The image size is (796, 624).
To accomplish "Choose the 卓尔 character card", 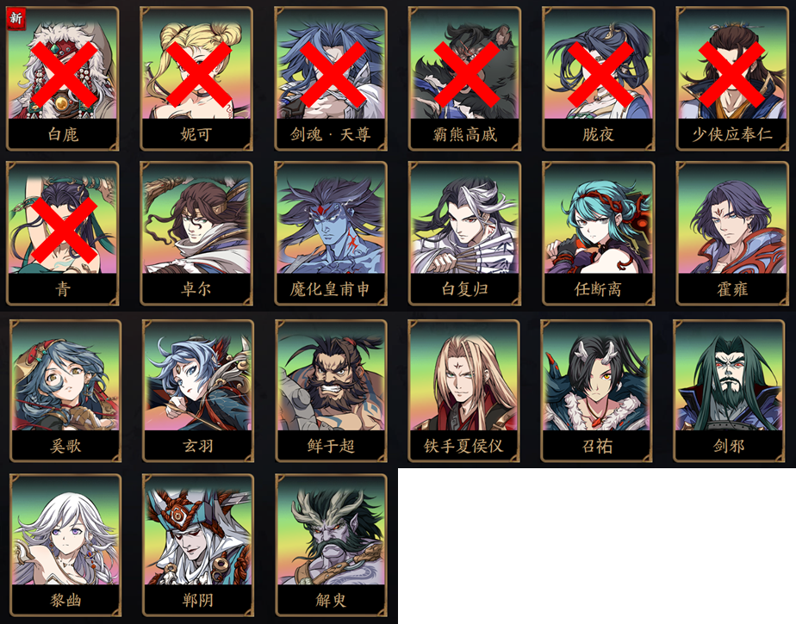I will click(x=196, y=233).
